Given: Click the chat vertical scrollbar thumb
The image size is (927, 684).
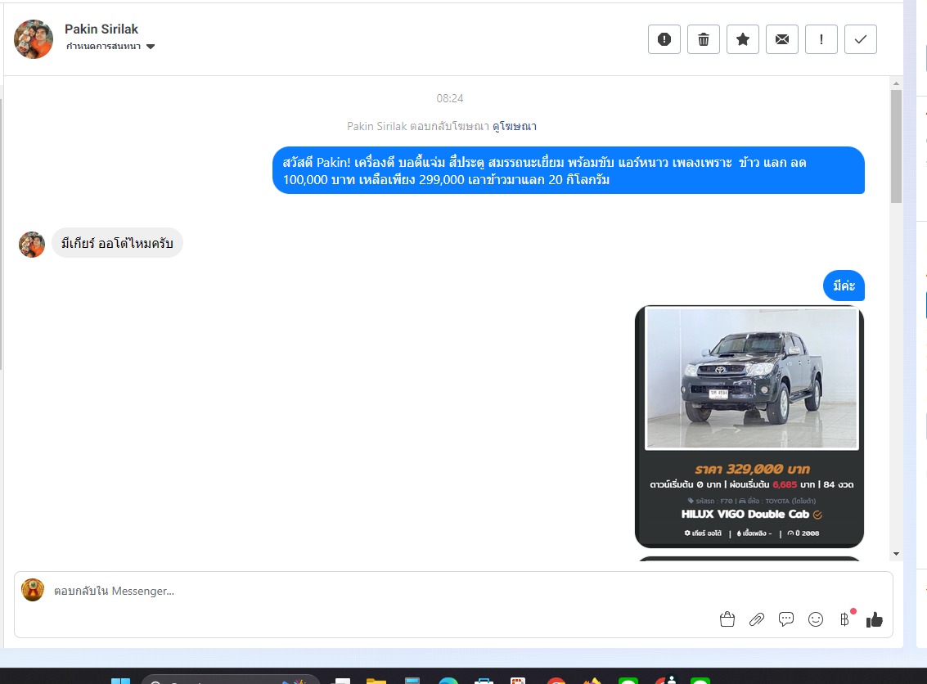Looking at the screenshot, I should pyautogui.click(x=896, y=146).
